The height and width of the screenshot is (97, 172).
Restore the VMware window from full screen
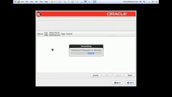(x=153, y=2)
